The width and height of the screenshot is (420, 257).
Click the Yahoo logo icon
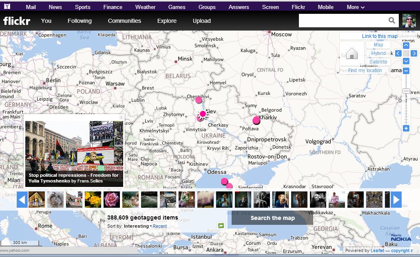coord(7,7)
